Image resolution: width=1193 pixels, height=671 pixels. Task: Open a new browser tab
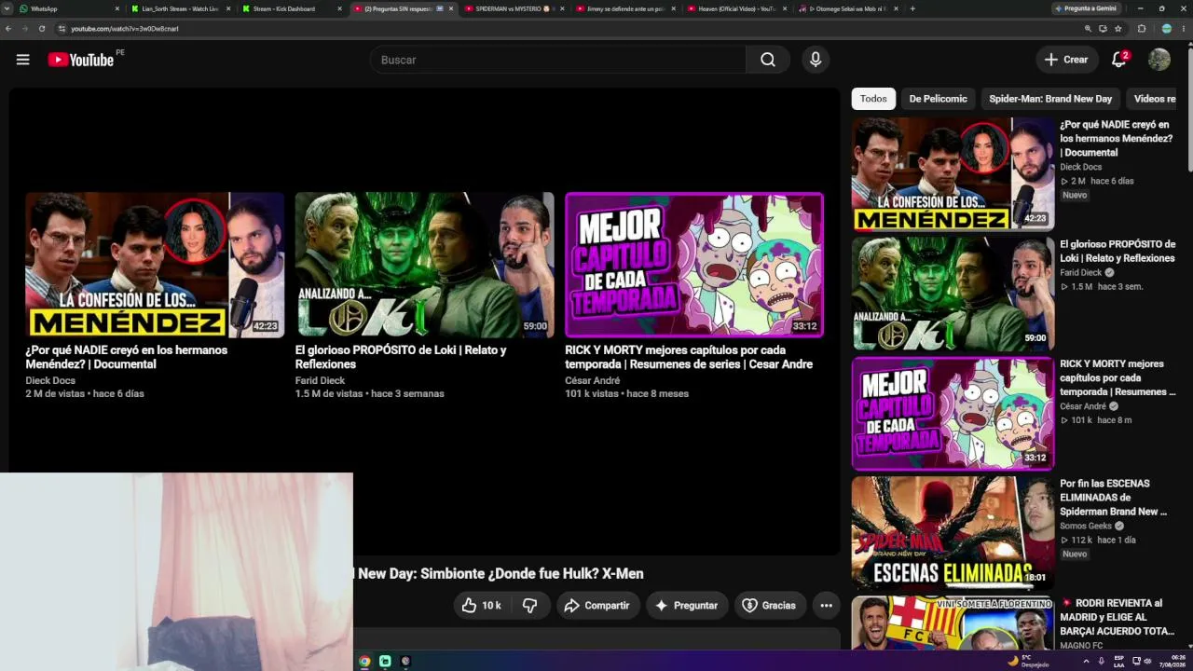tap(912, 8)
